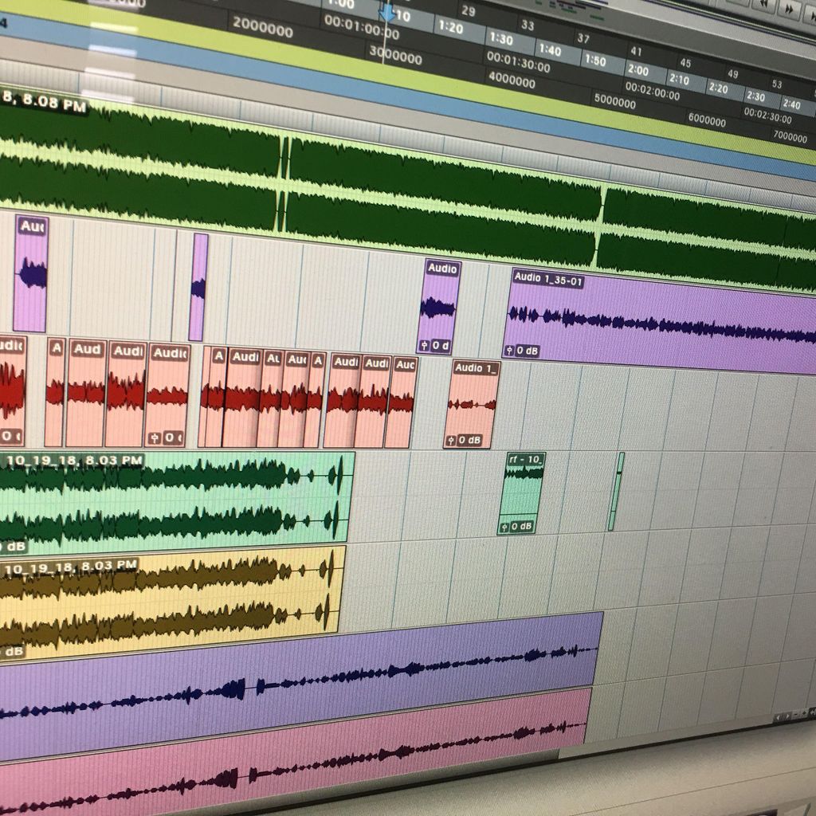Viewport: 816px width, 816px height.
Task: Click yellow clip label 10_19_18, 8.03 PM
Action: (x=70, y=567)
